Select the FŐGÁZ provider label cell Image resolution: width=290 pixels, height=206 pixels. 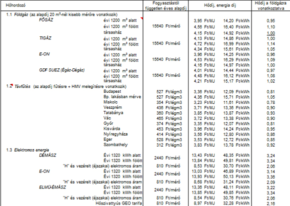coord(46,20)
